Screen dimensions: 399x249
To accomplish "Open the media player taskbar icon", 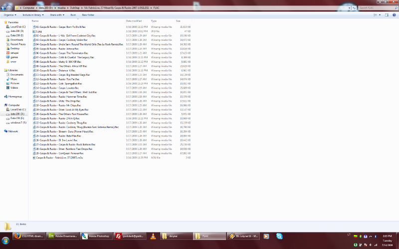I will coord(266,236).
